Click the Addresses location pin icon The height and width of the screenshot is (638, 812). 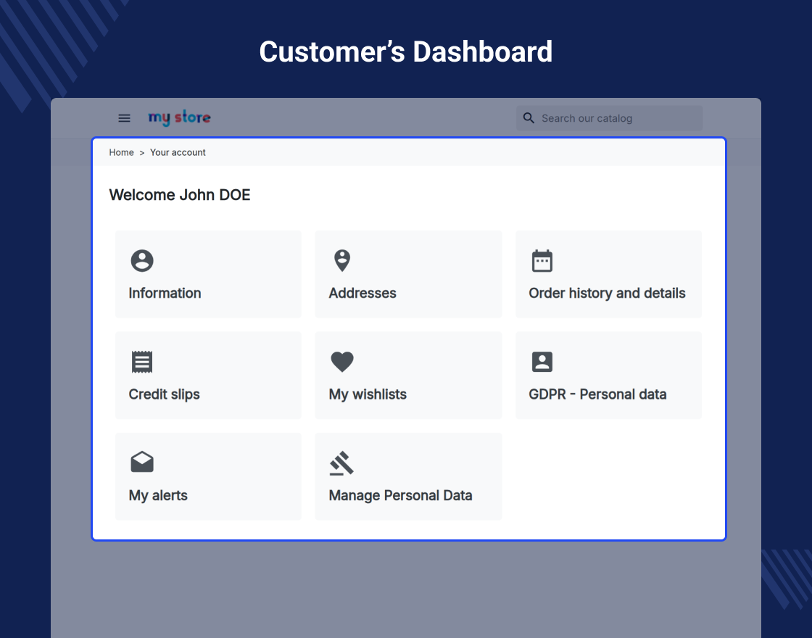342,260
